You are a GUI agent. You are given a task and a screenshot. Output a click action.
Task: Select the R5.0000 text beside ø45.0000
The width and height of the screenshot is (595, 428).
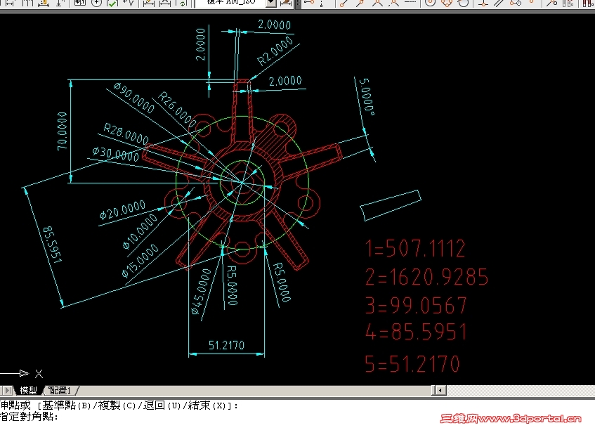click(232, 285)
